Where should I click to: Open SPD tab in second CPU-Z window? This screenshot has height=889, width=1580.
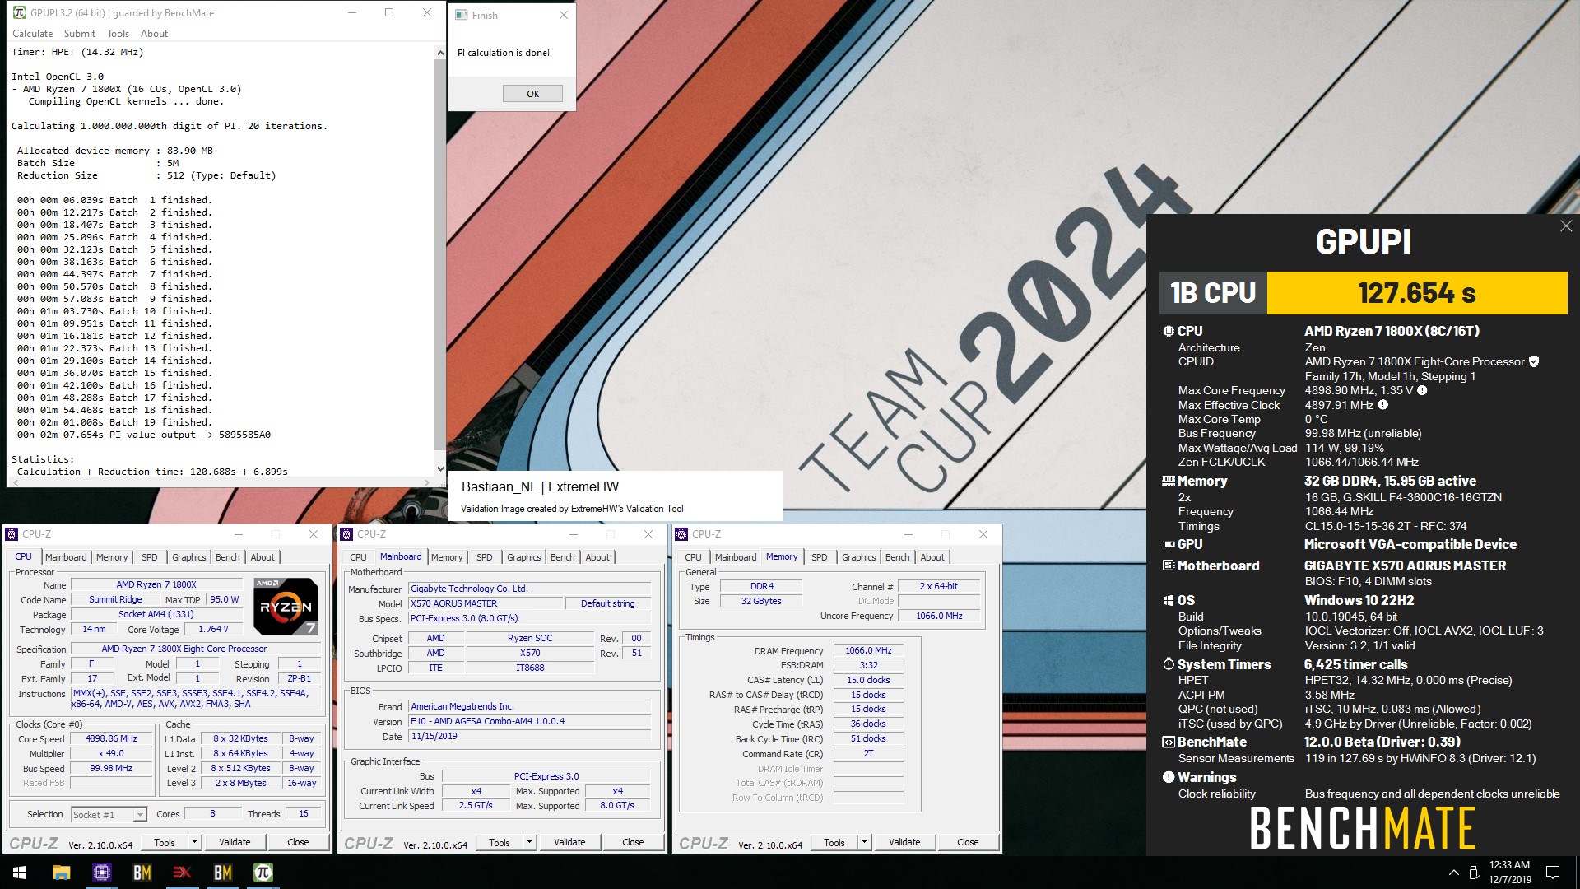pos(485,557)
